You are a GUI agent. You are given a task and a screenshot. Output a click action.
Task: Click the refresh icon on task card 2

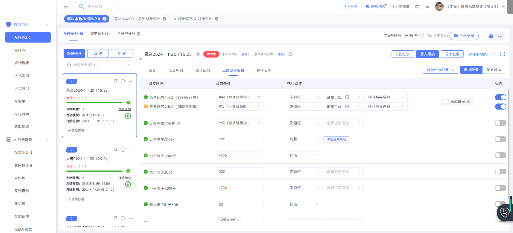pyautogui.click(x=123, y=150)
